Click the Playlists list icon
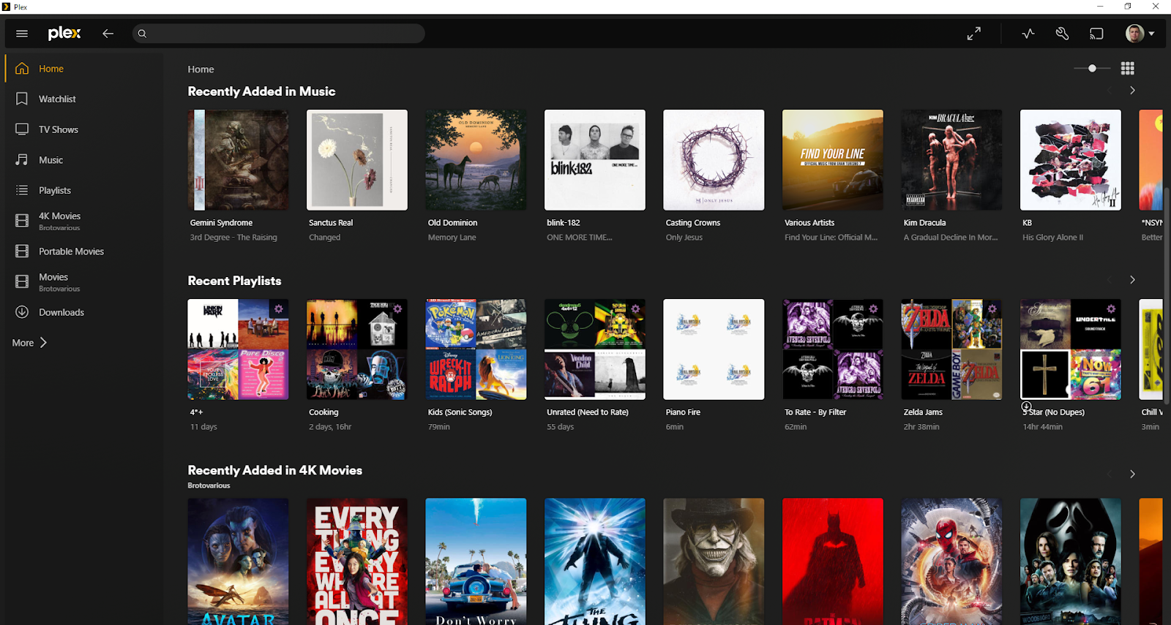This screenshot has width=1171, height=625. 22,190
